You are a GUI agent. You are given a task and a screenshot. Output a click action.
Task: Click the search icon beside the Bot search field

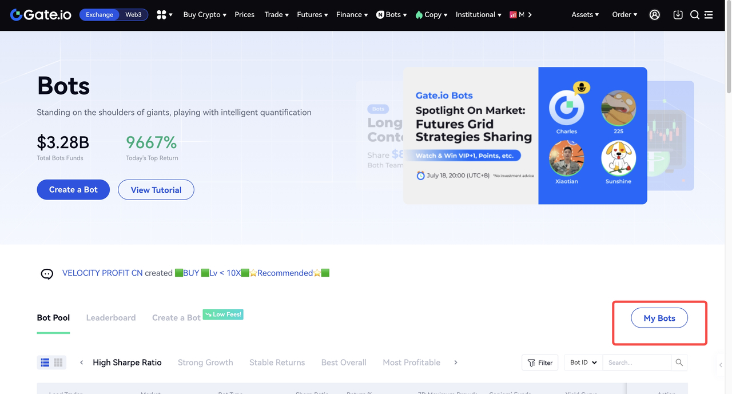(x=679, y=363)
